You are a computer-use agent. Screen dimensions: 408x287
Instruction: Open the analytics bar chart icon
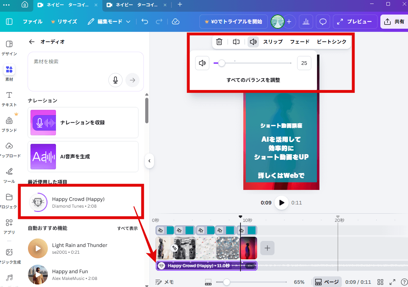[306, 22]
